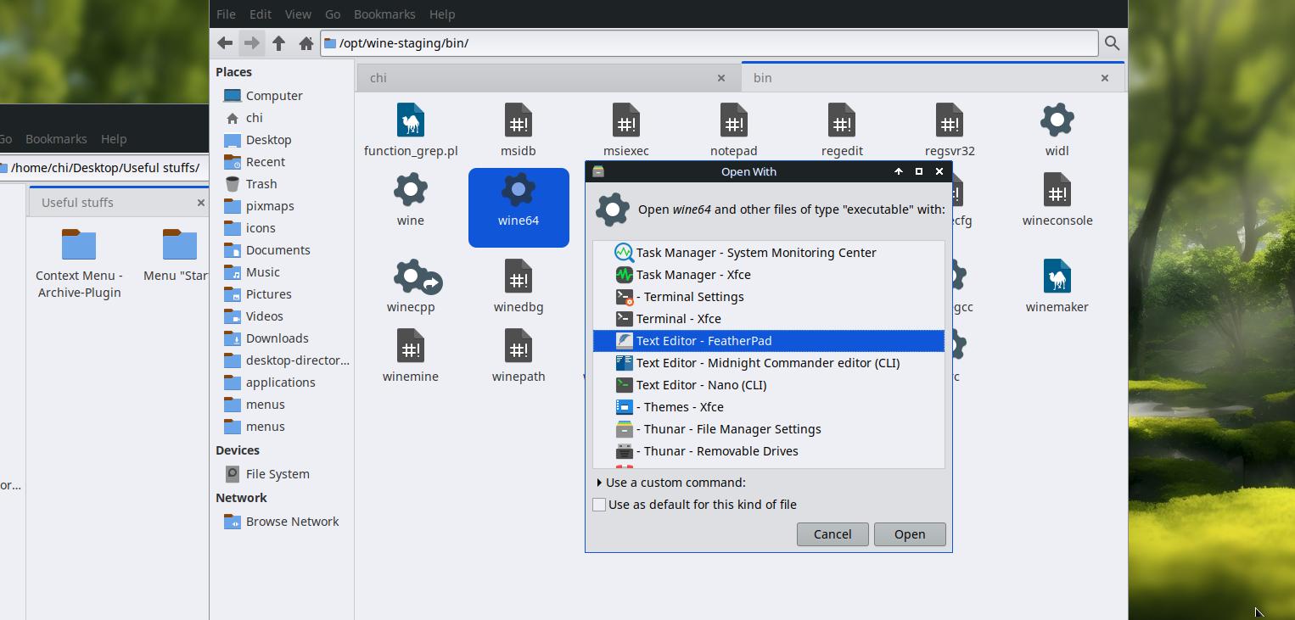Go back with the left arrow toolbar button
This screenshot has height=620, width=1295.
point(225,43)
